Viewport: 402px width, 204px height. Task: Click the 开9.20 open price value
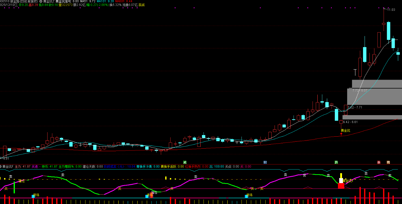pos(23,5)
